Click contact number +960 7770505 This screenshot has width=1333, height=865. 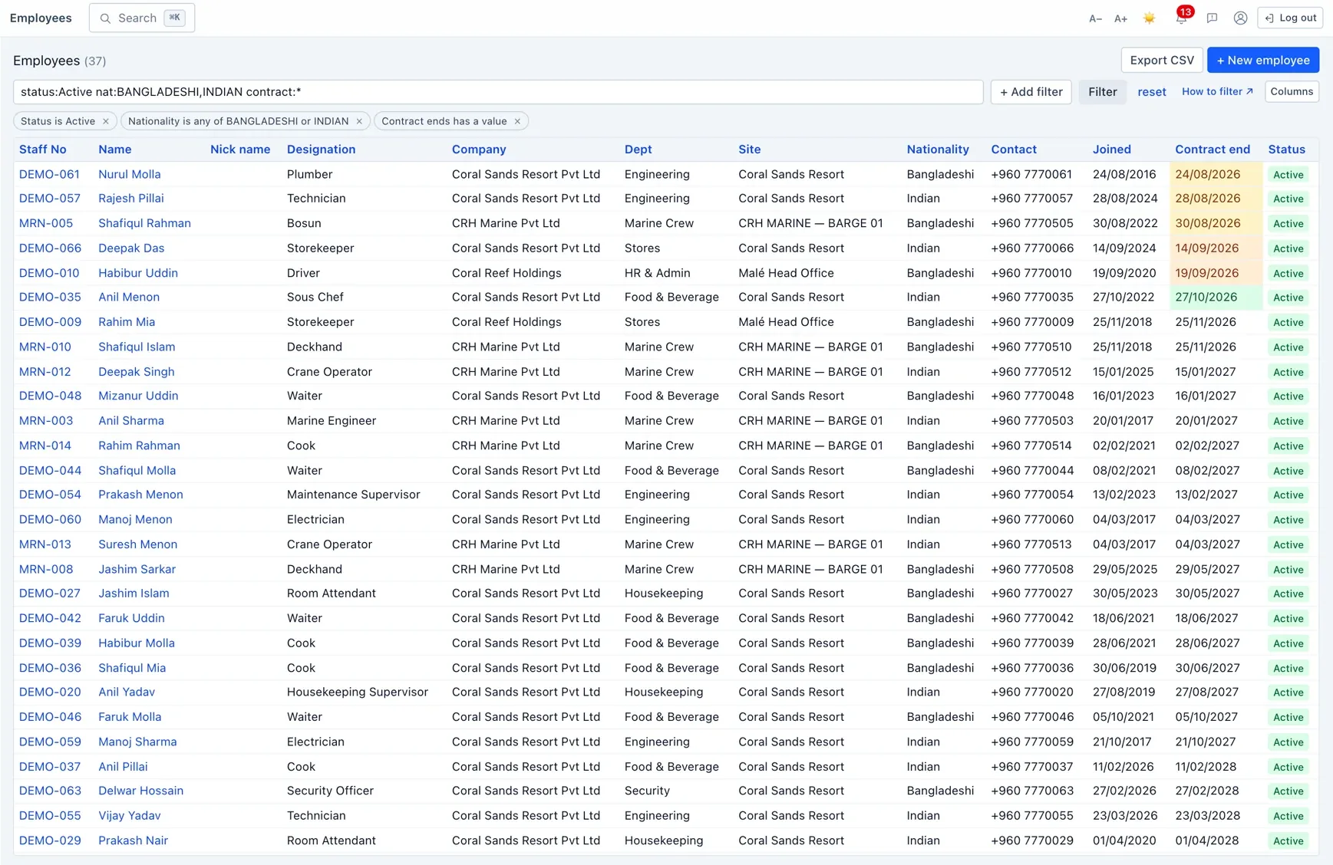point(1031,223)
